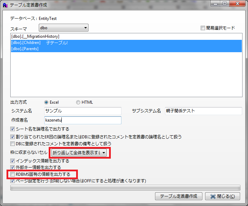Enable DBコメントを定義書の備考として扱う checkbox
This screenshot has width=248, height=206.
tap(12, 144)
